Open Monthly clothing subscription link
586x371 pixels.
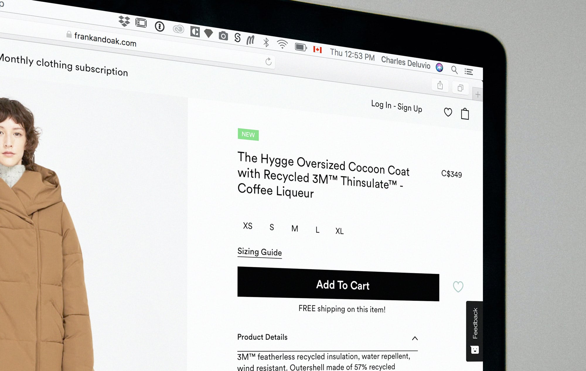[x=64, y=65]
